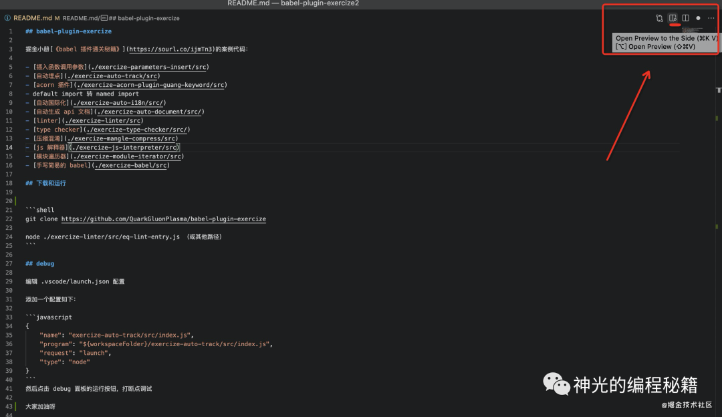The image size is (722, 417).
Task: Click the '编辑 .vscode/launch.json 配置' line
Action: tap(75, 282)
